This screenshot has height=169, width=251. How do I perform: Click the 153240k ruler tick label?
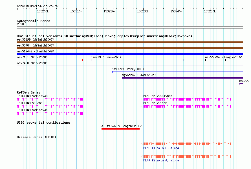click(176, 11)
